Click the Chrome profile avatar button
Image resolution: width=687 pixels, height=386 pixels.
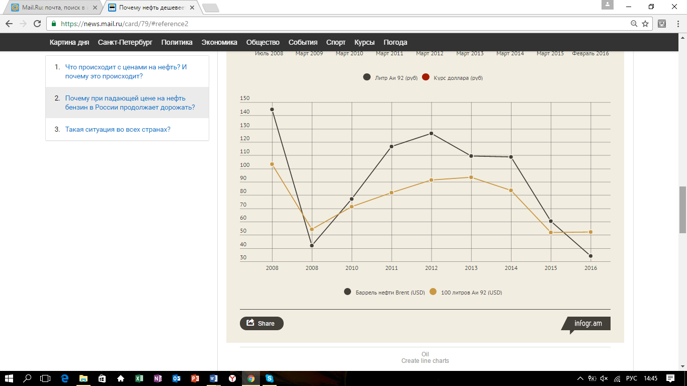(608, 5)
